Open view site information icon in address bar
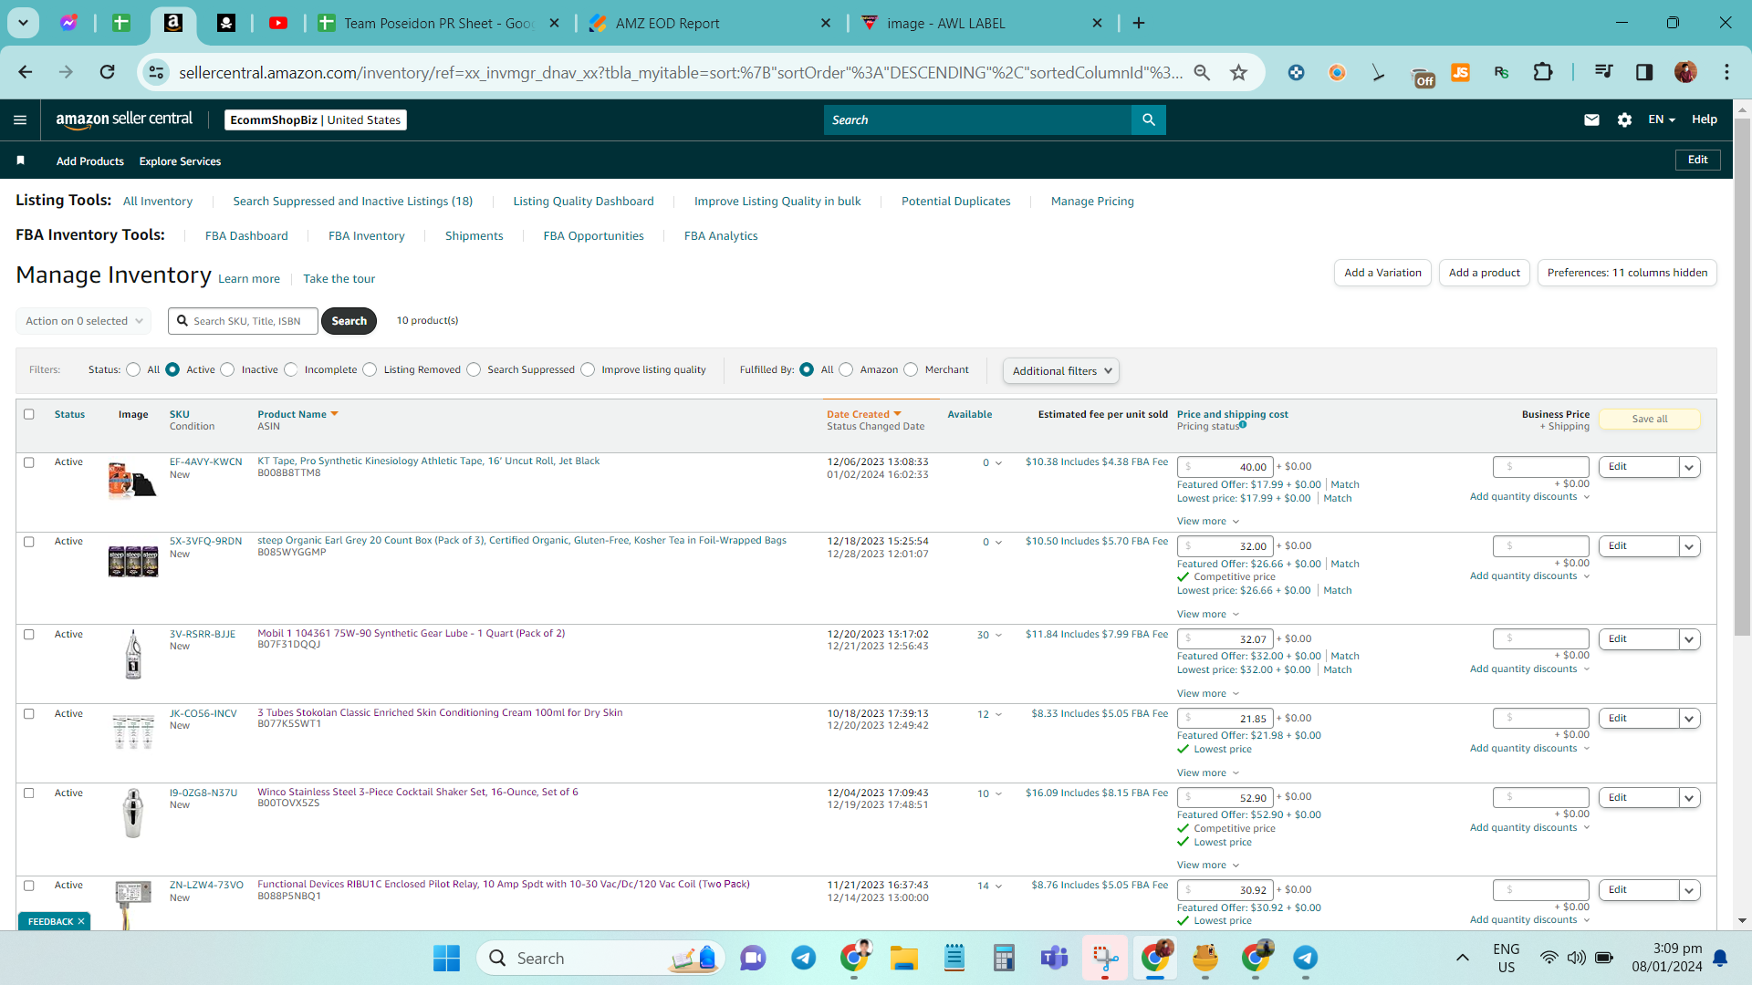 (x=157, y=72)
